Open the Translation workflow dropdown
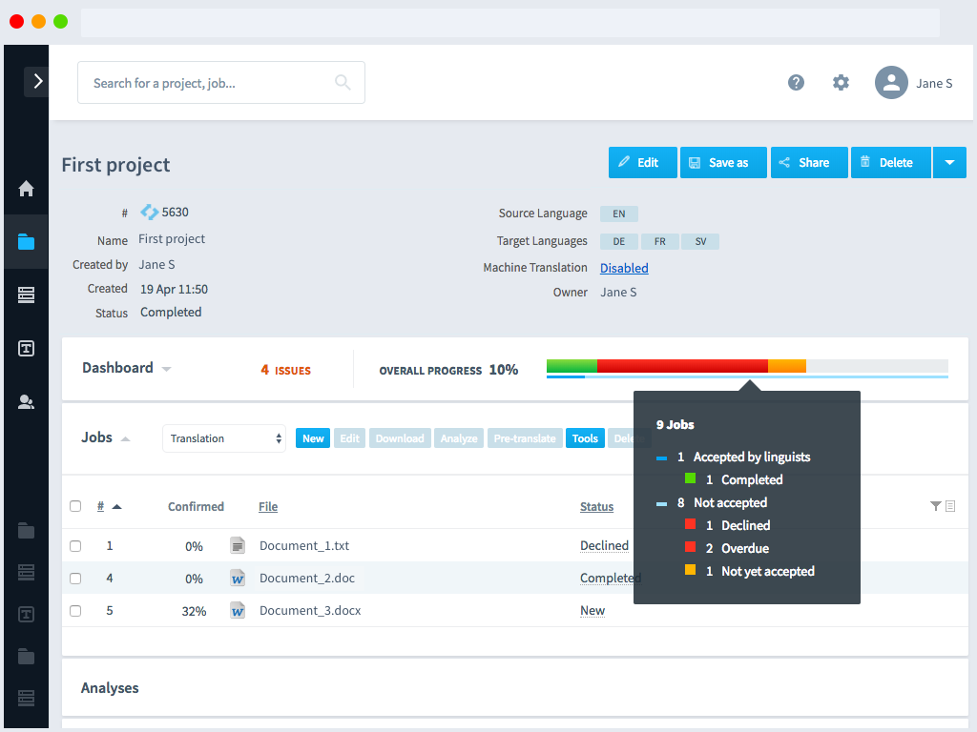The width and height of the screenshot is (977, 732). 224,438
